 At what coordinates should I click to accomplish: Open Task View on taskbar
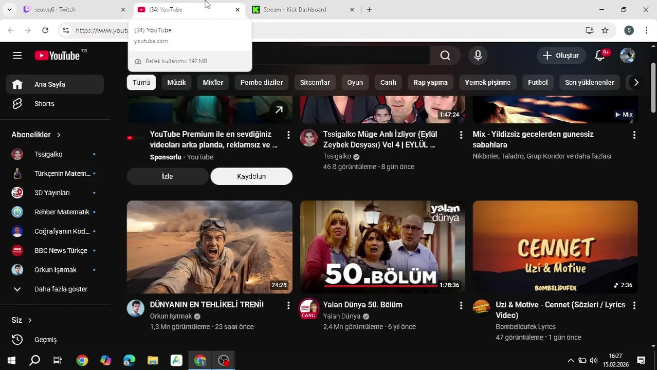58,360
